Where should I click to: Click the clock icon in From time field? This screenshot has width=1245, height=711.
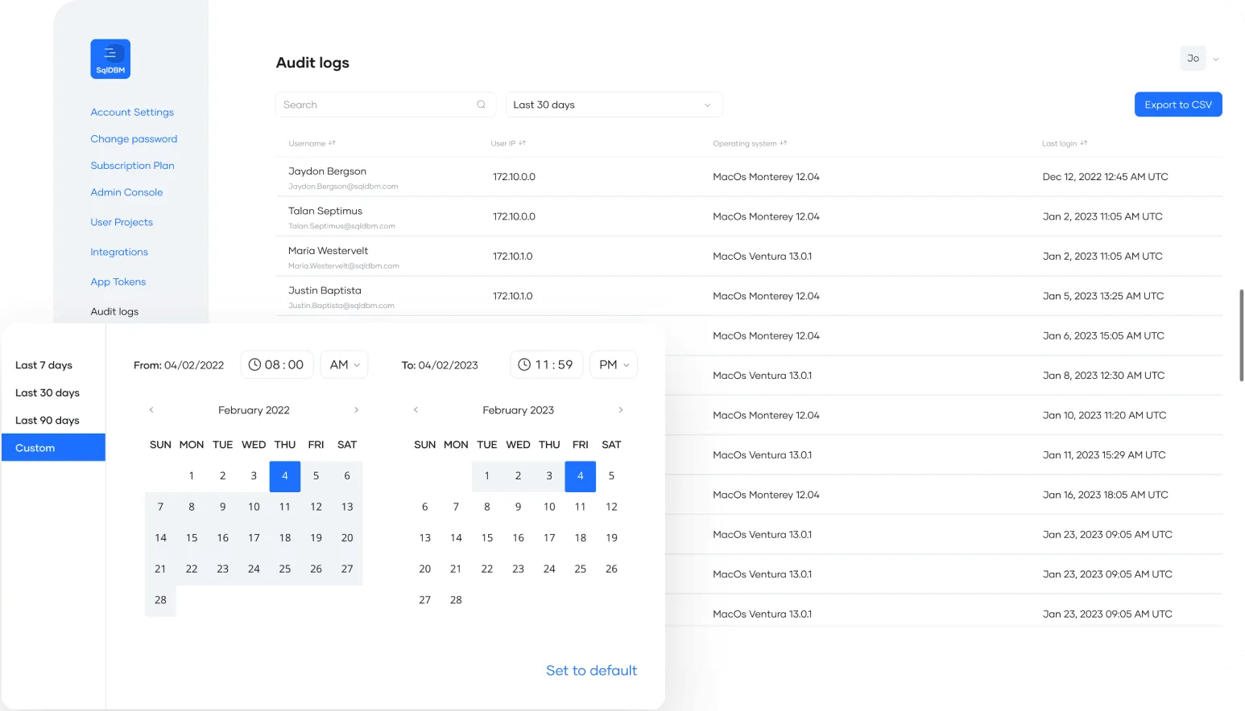(x=254, y=364)
